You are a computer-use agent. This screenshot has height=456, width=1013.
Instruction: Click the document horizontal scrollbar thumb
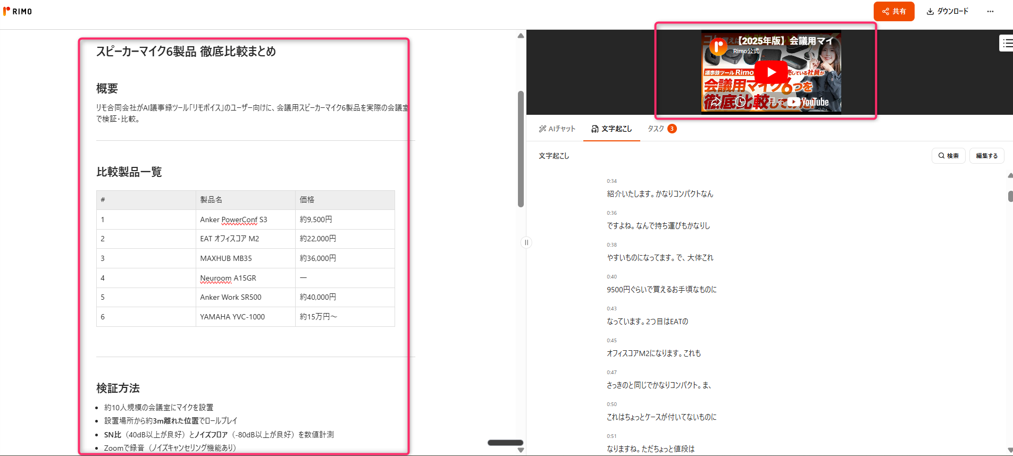(505, 443)
